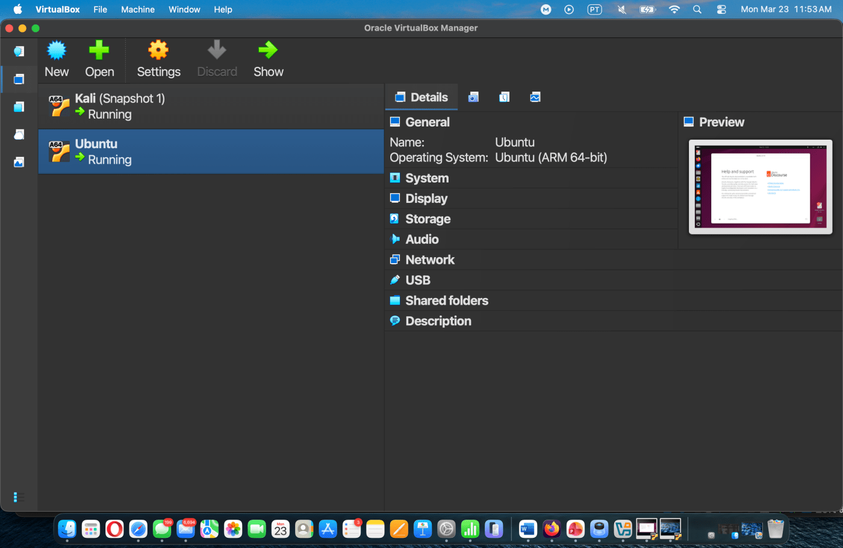843x548 pixels.
Task: Open the Activities tool in left sidebar
Action: [19, 162]
